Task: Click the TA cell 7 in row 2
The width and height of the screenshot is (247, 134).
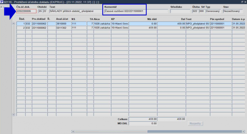Action: pos(90,28)
